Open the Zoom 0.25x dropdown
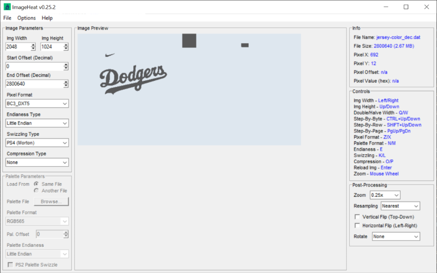Image resolution: width=437 pixels, height=273 pixels. [385, 195]
